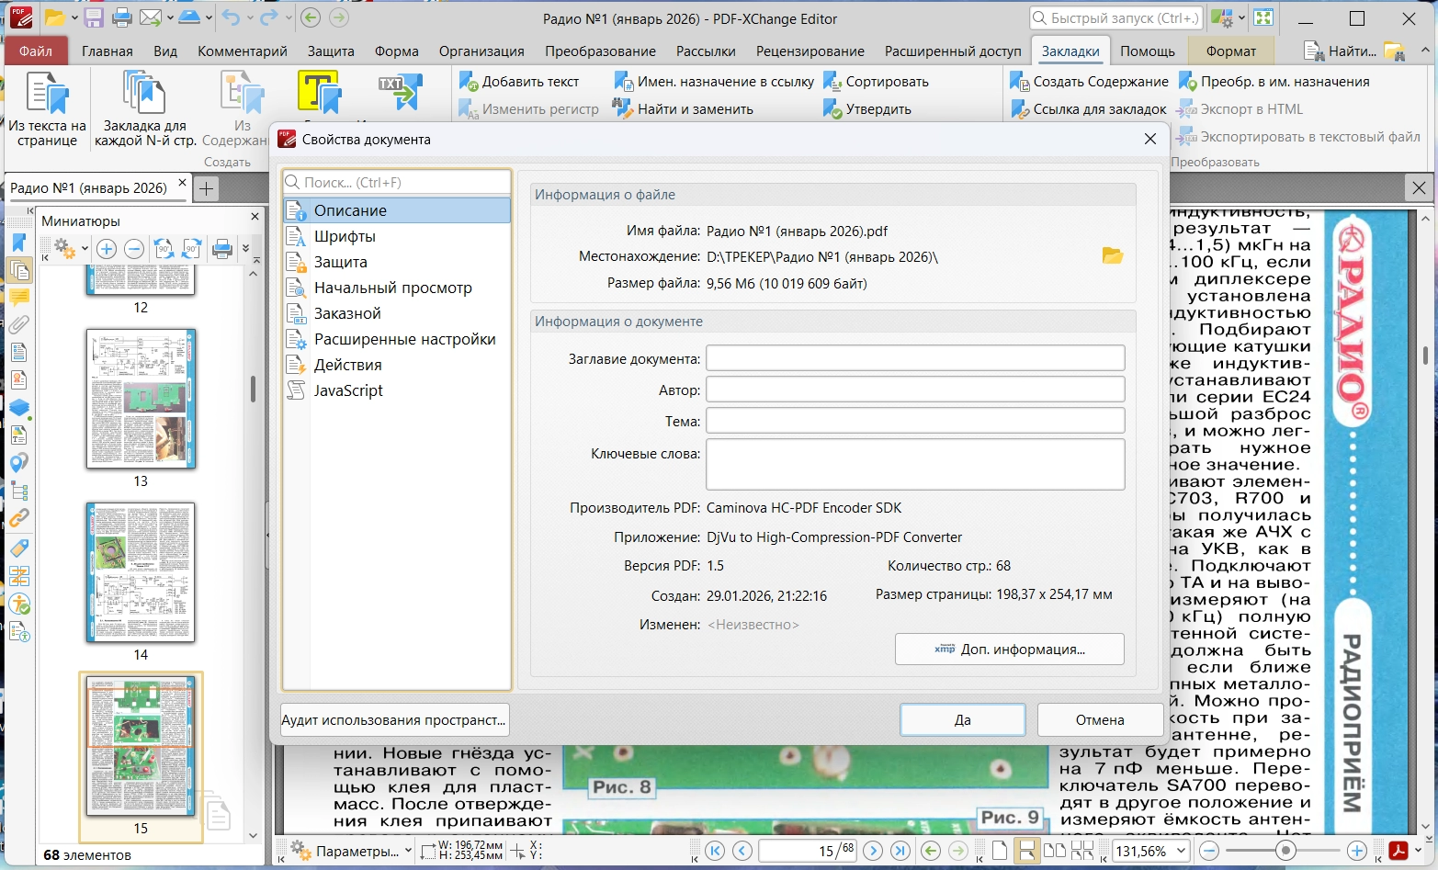Expand the Open folder dropdown arrow
The width and height of the screenshot is (1438, 870).
click(x=74, y=17)
